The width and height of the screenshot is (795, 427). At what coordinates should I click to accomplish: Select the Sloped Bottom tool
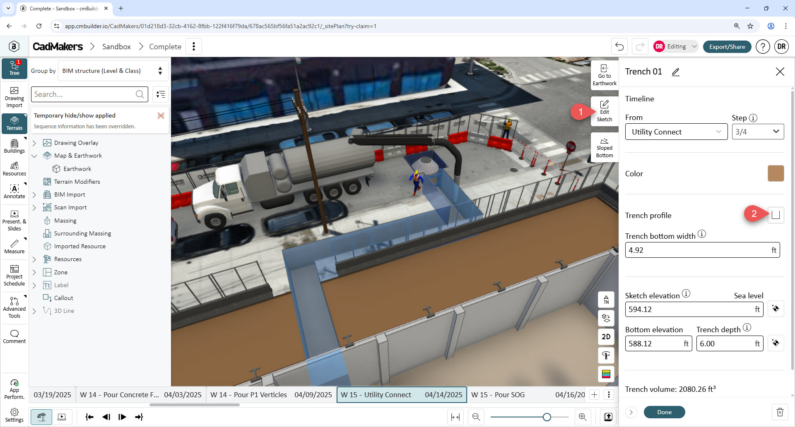[x=605, y=148]
